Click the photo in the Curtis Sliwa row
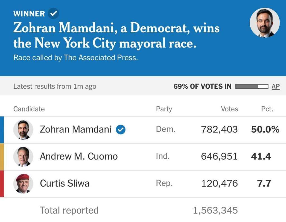The width and height of the screenshot is (286, 222). click(x=23, y=184)
